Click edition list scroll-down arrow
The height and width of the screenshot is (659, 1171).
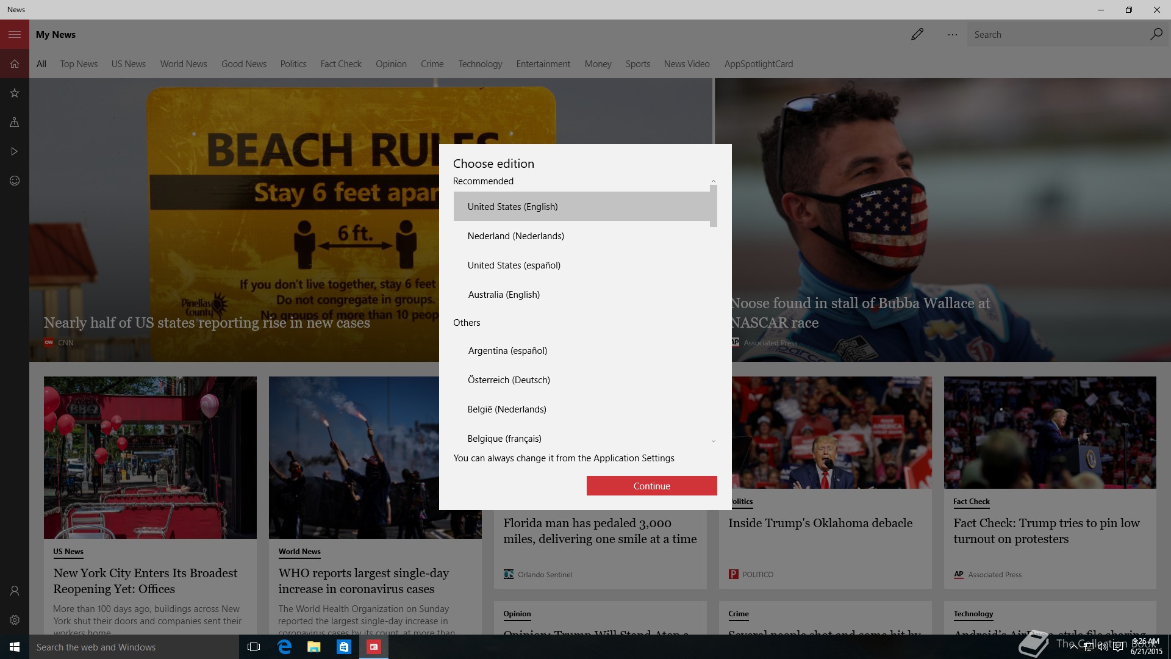click(x=713, y=441)
